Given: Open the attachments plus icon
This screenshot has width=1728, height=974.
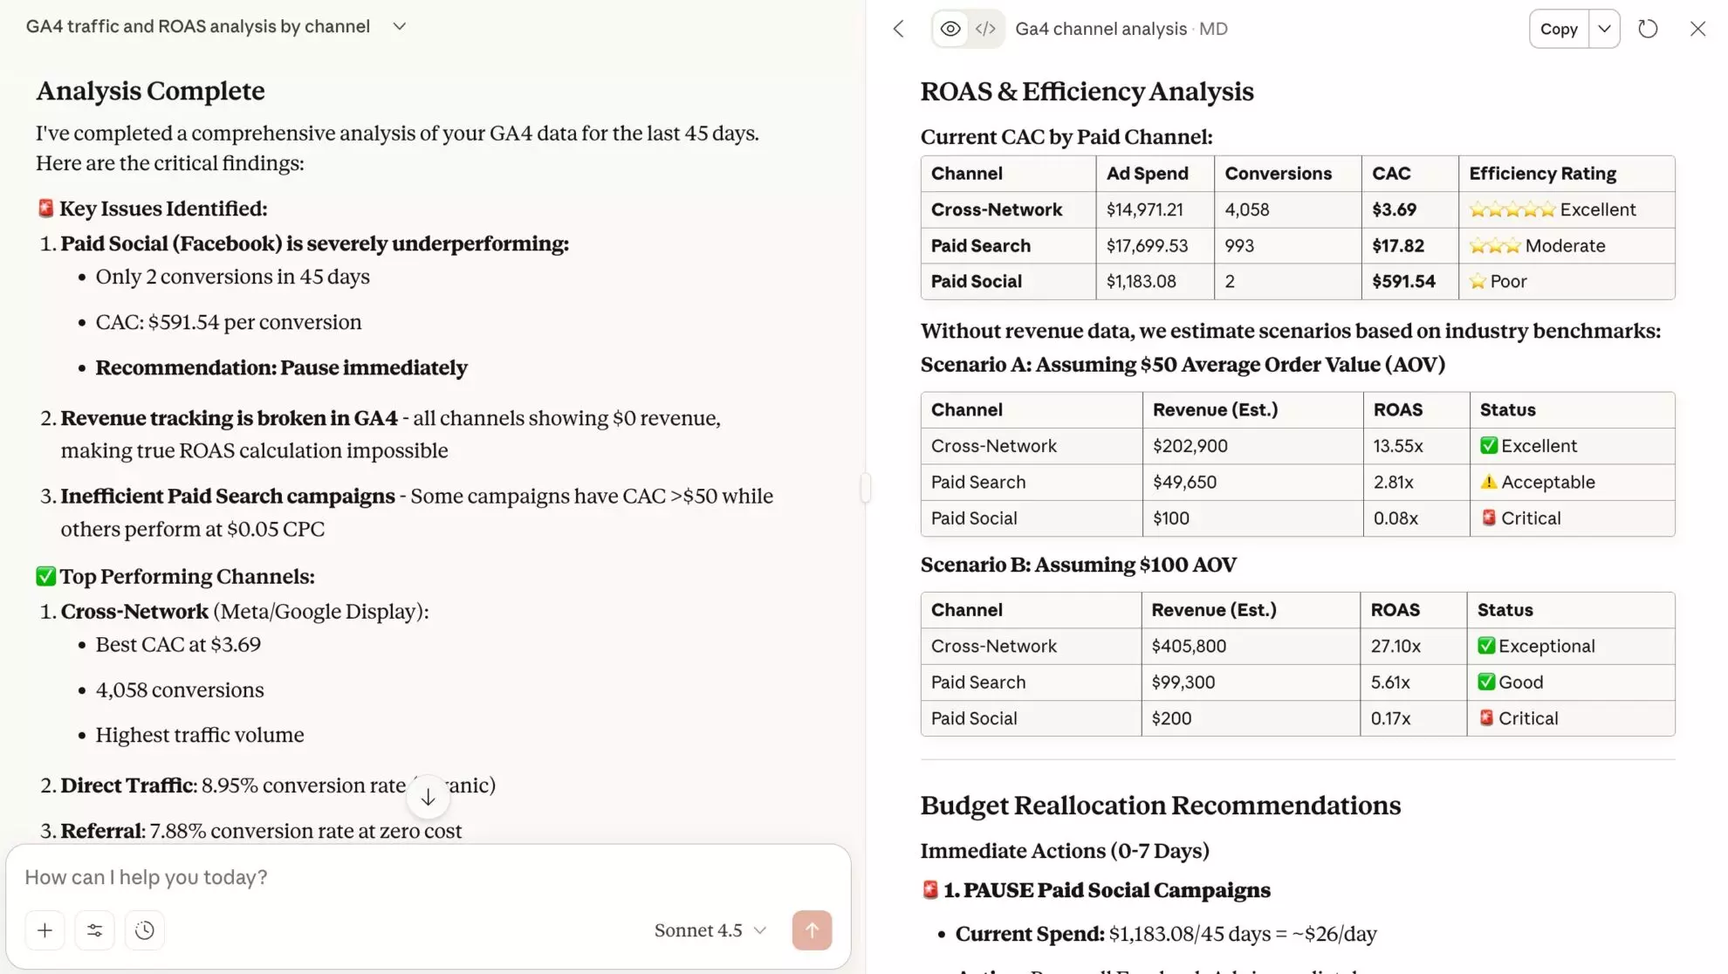Looking at the screenshot, I should 45,929.
